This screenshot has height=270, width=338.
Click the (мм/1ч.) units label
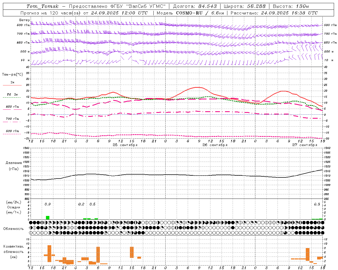pos(13,212)
